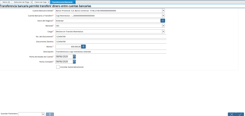Switch to the Selección de Pago tab
Viewport: 245px width, 116px height.
tap(22, 2)
